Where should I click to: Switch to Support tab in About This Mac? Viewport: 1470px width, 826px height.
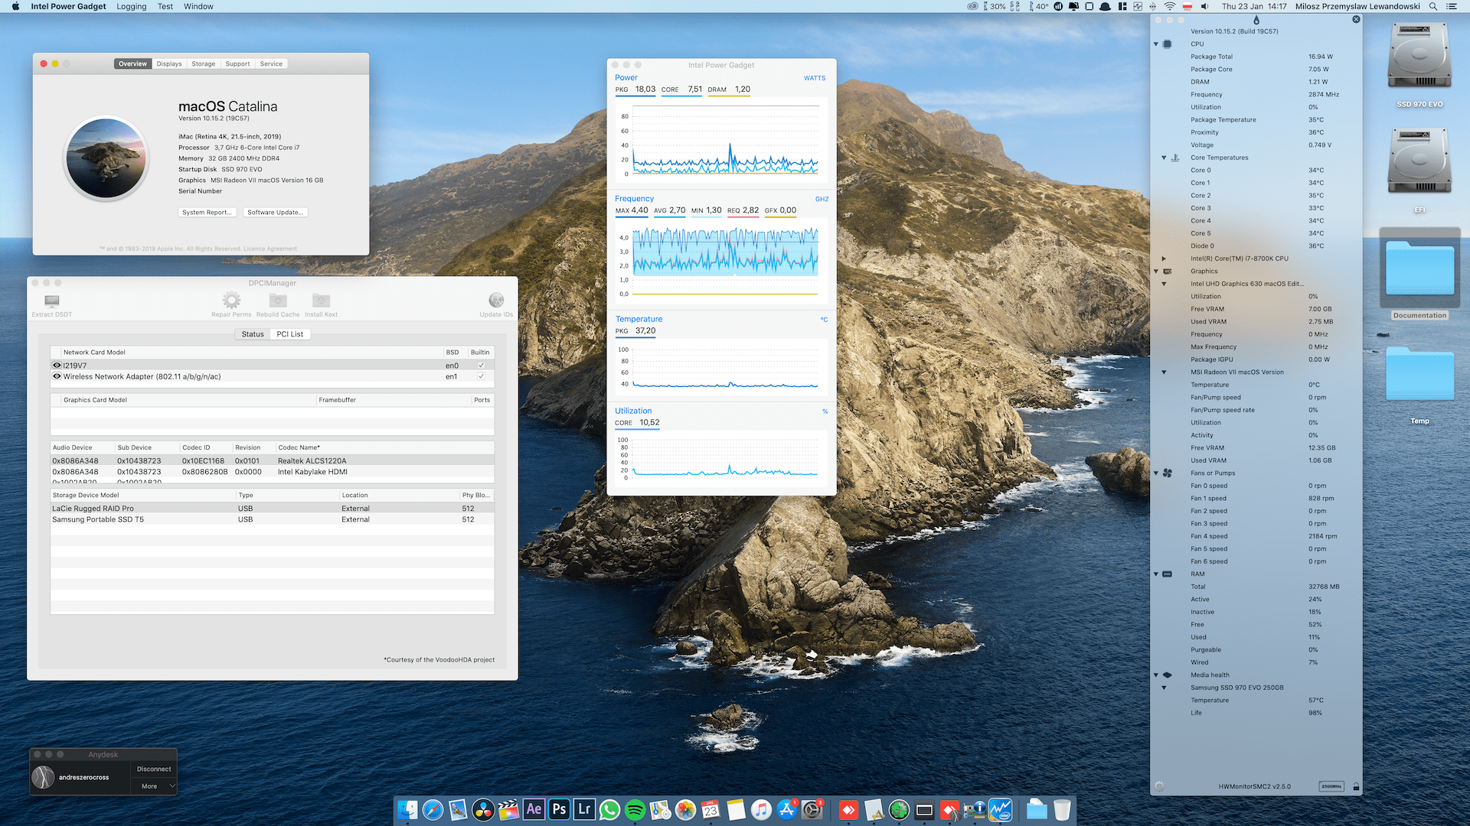(x=237, y=63)
